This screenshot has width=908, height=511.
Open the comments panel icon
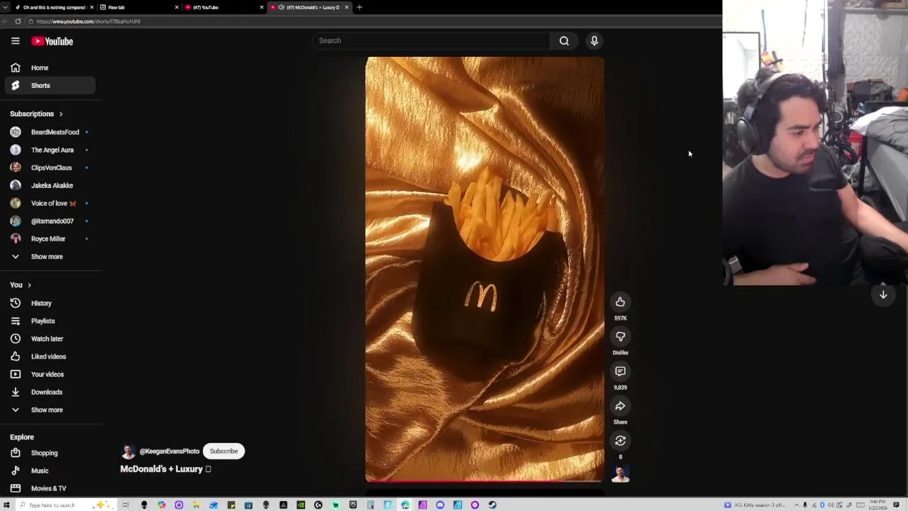click(x=620, y=371)
